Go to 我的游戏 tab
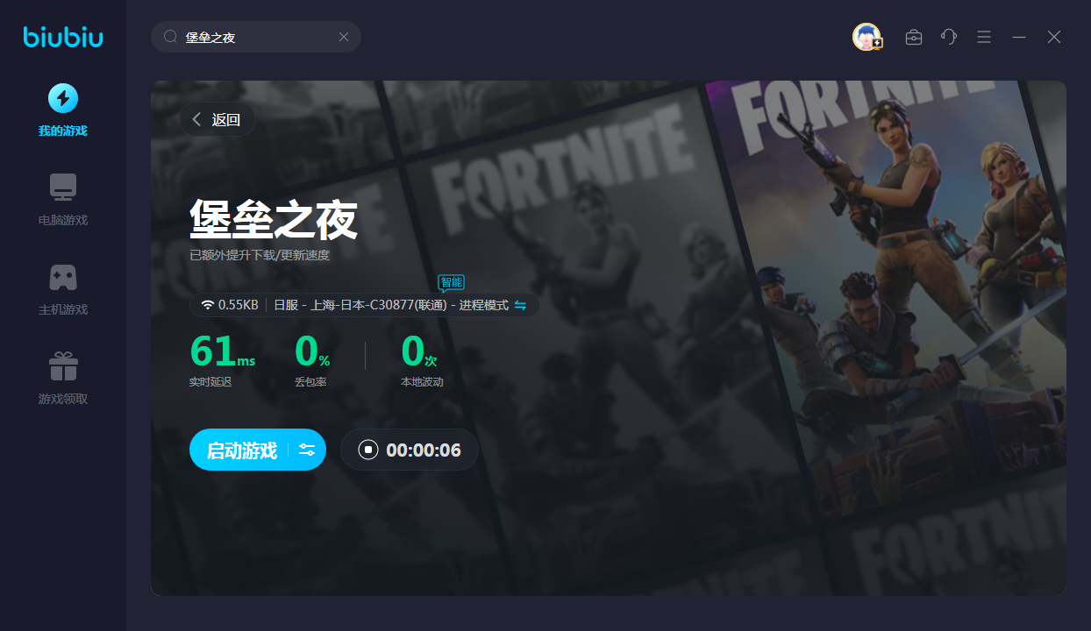 (62, 110)
